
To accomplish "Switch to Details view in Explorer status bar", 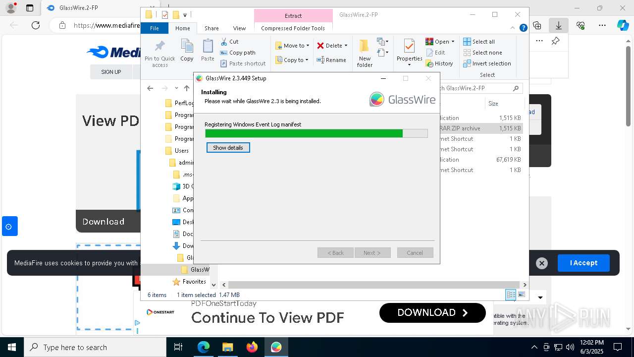I will tap(511, 295).
